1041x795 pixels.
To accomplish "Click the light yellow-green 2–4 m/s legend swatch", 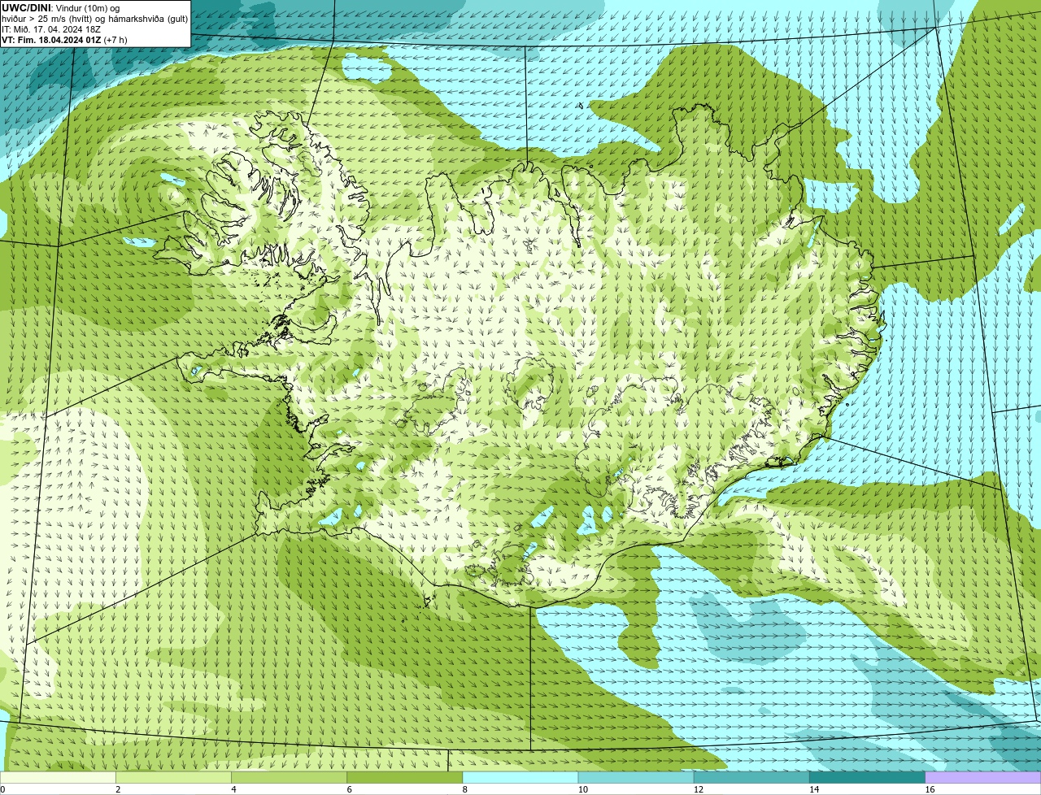I will coord(173,777).
